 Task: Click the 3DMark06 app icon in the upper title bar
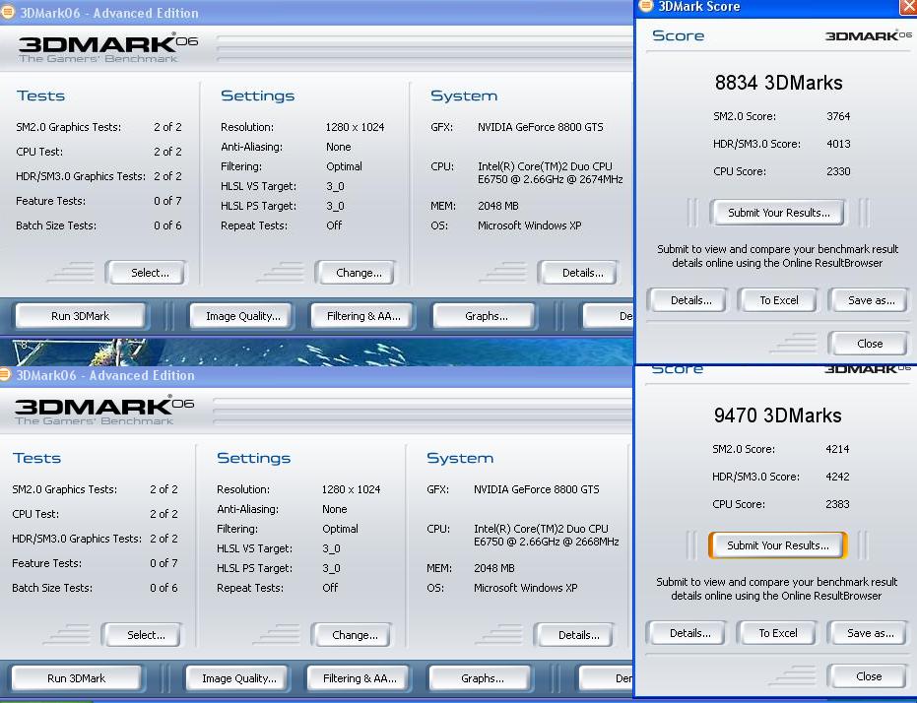click(6, 13)
